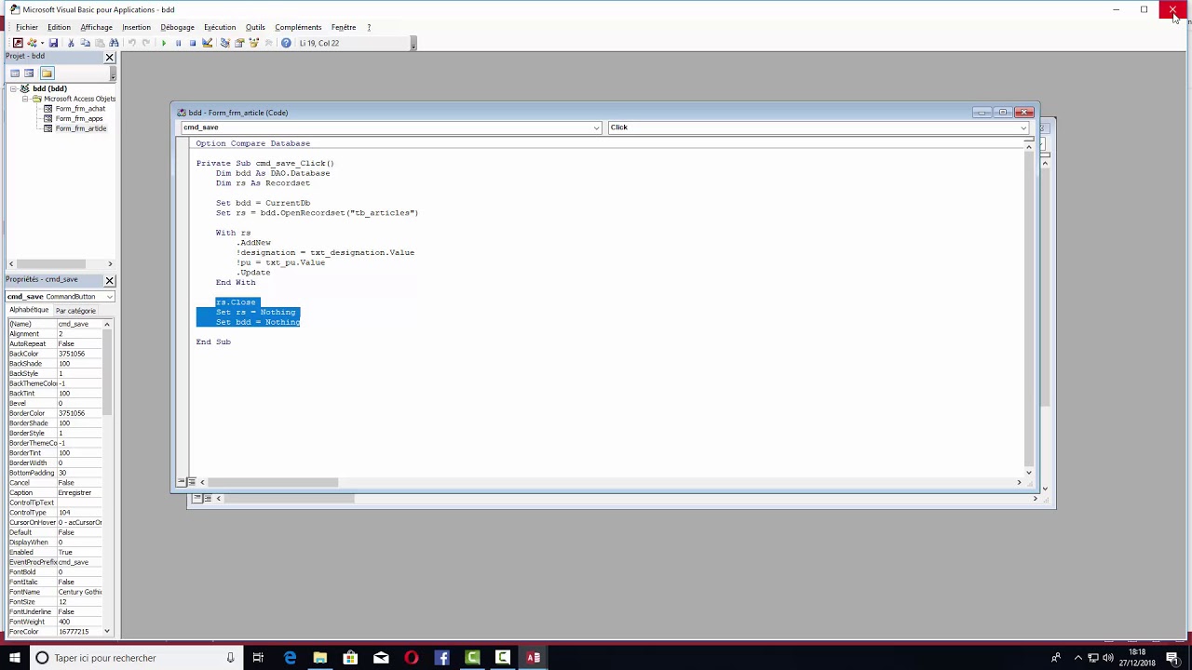The image size is (1192, 670).
Task: Open Task View on the taskbar
Action: pos(258,658)
